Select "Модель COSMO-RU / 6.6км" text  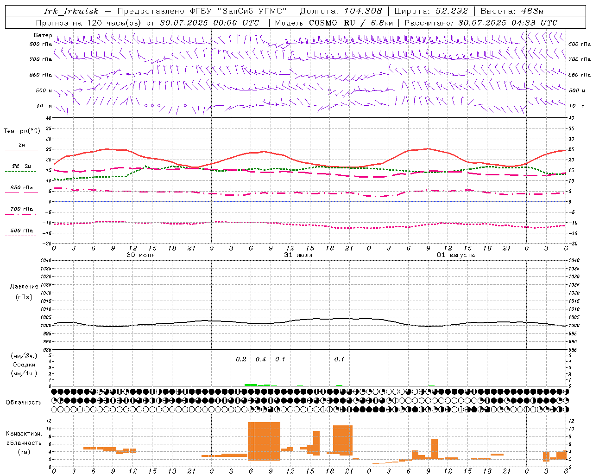click(x=334, y=23)
